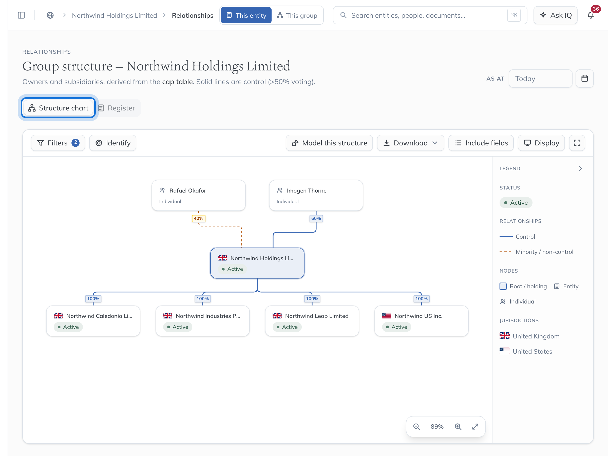Open the Northwind US Inc. node
Viewport: 608px width, 456px height.
tap(421, 321)
